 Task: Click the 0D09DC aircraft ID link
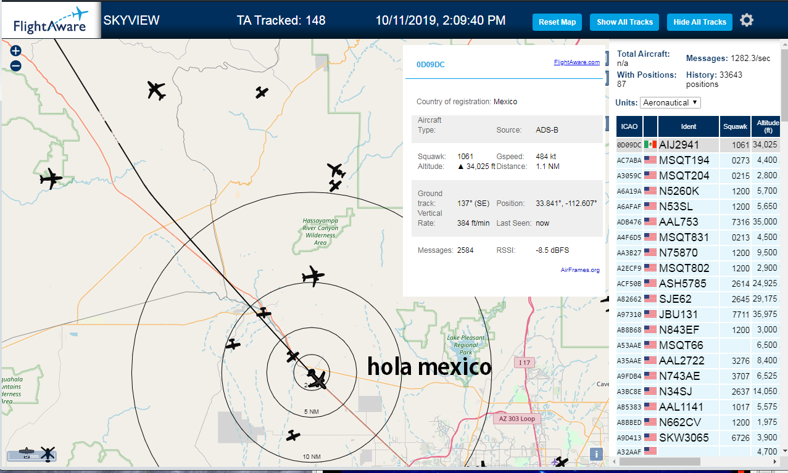click(430, 65)
